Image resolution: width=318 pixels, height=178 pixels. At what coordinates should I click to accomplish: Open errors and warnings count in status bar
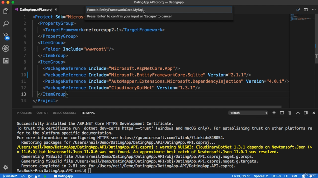[x=34, y=176]
